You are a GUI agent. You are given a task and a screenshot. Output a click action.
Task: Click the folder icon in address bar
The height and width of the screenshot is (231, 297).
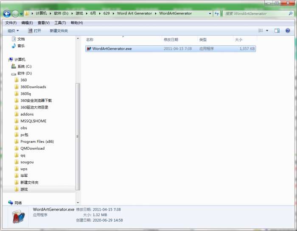point(27,13)
